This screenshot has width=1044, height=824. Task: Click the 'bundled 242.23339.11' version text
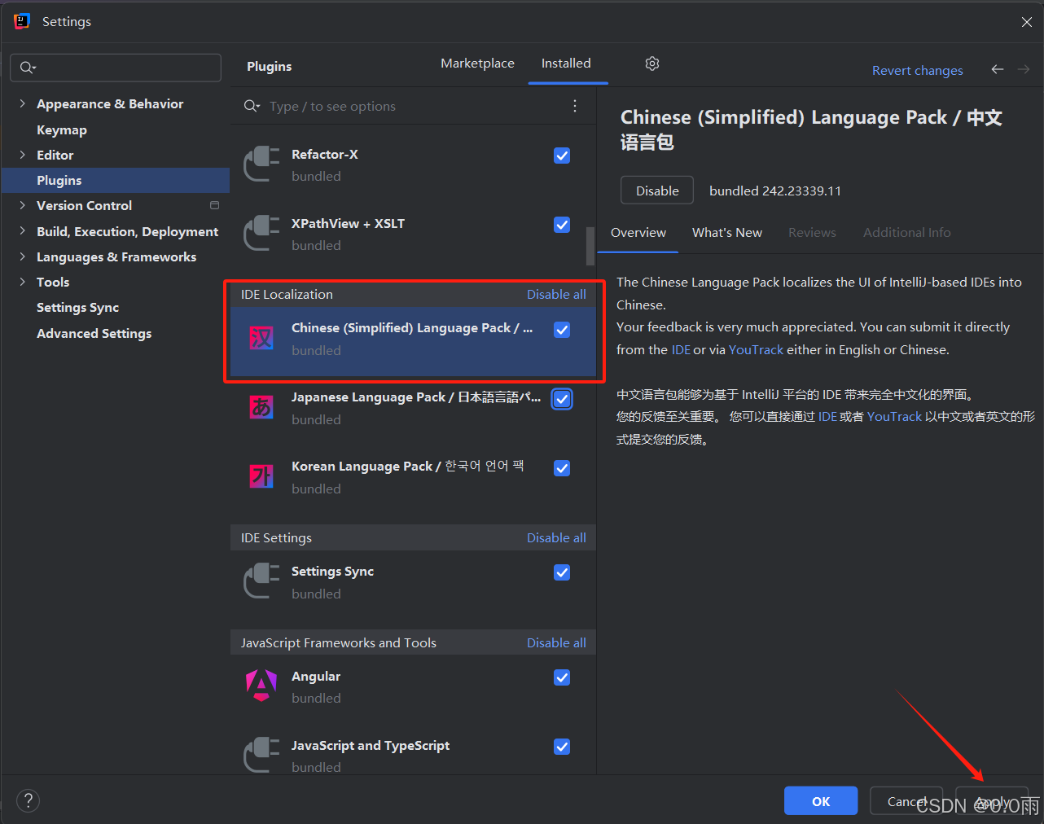pyautogui.click(x=775, y=191)
